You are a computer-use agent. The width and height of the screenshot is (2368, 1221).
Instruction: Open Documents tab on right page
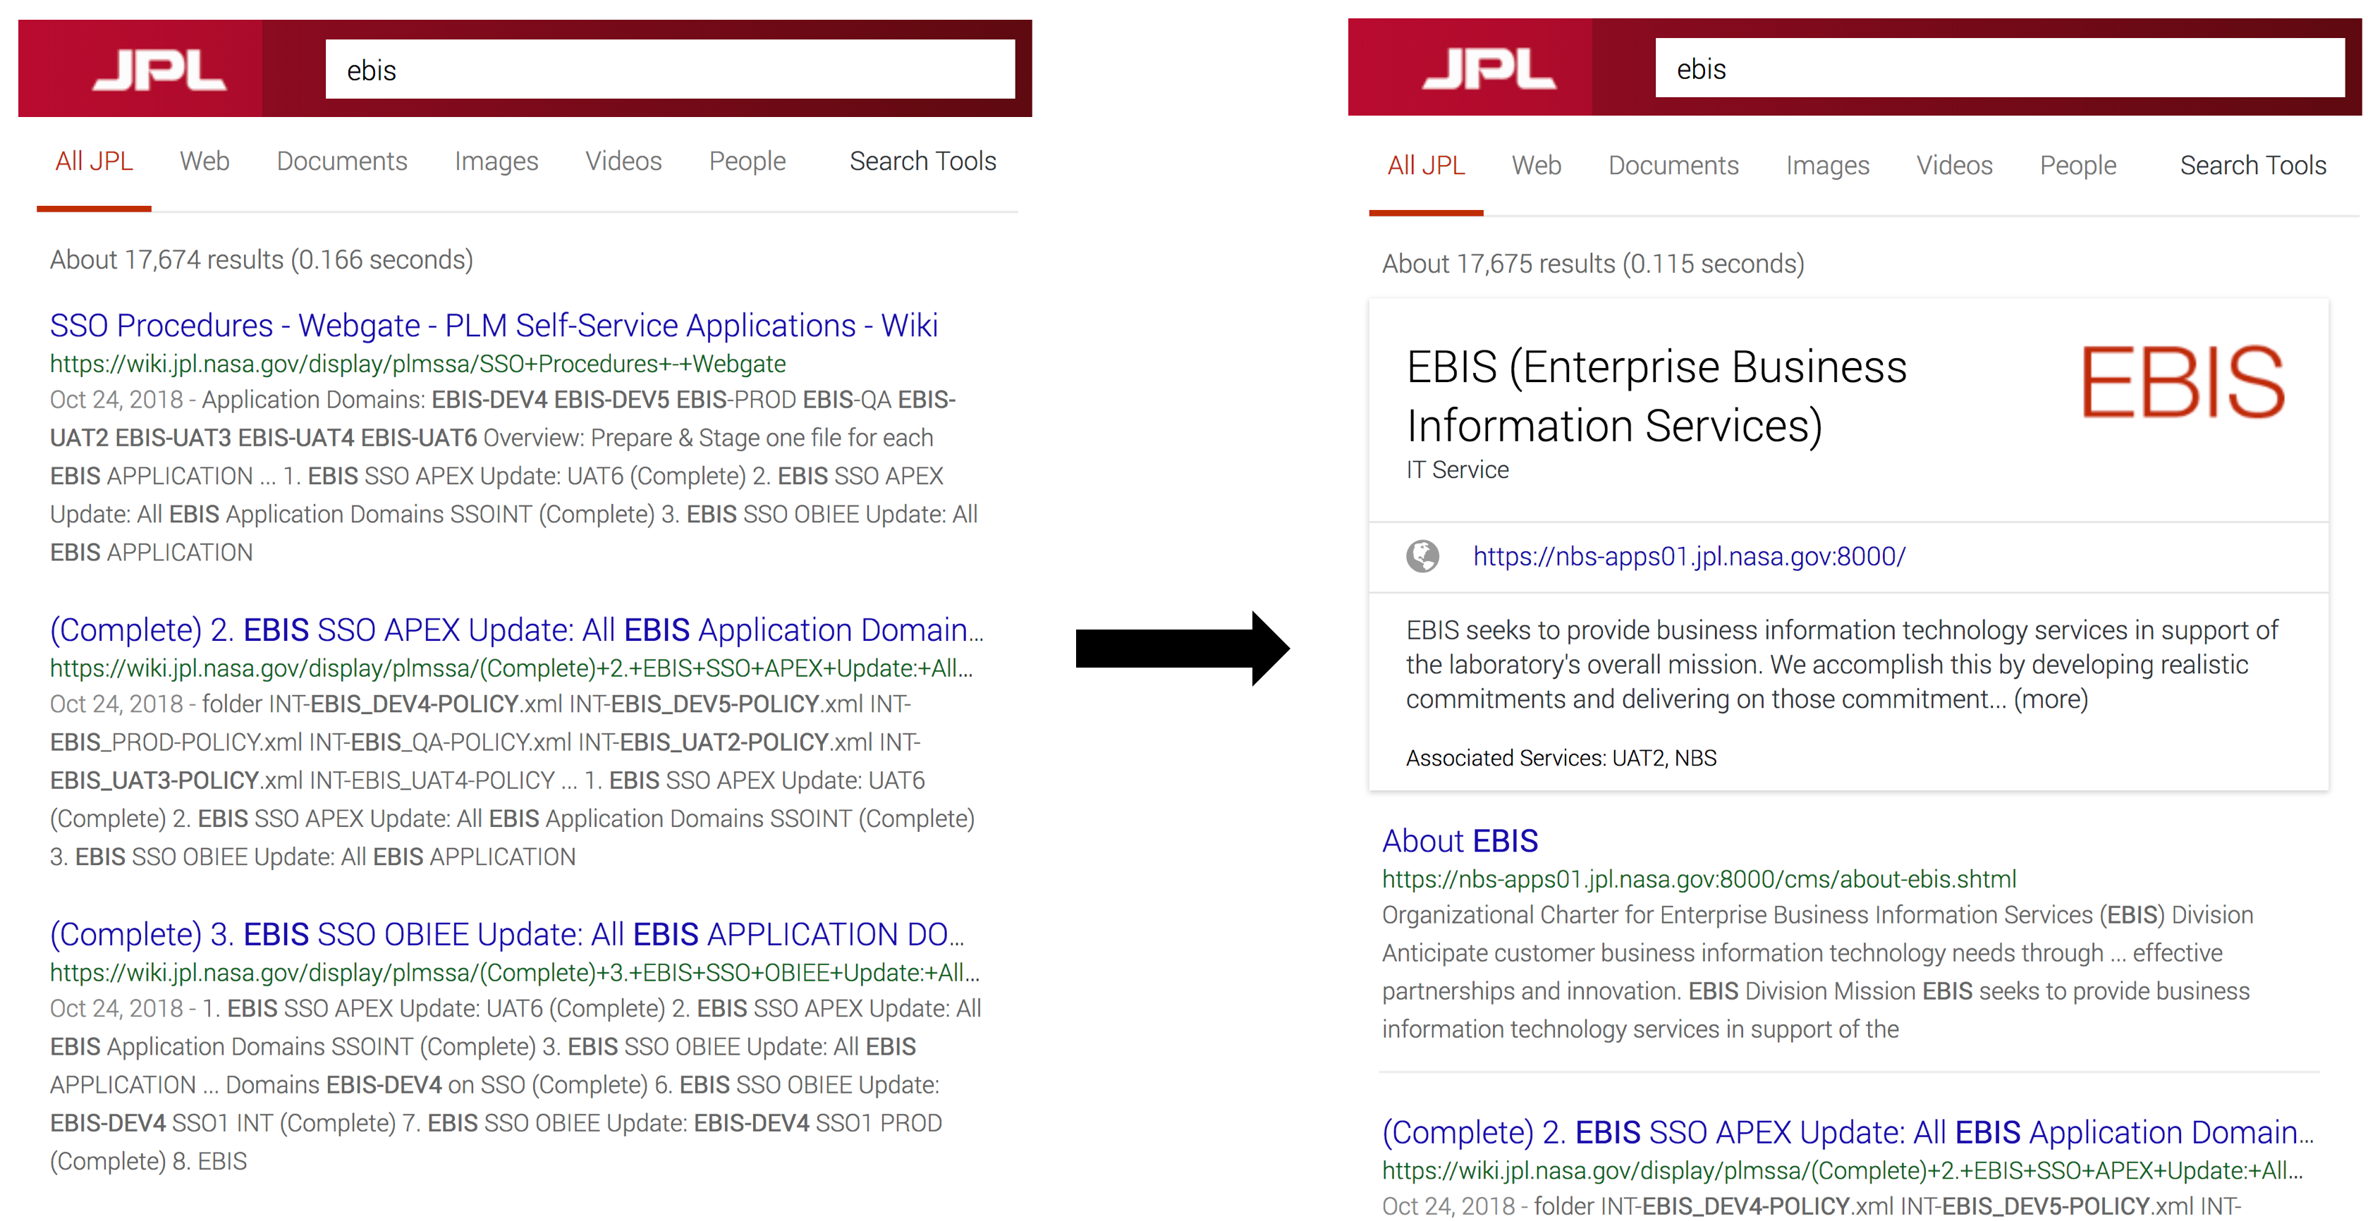1673,166
